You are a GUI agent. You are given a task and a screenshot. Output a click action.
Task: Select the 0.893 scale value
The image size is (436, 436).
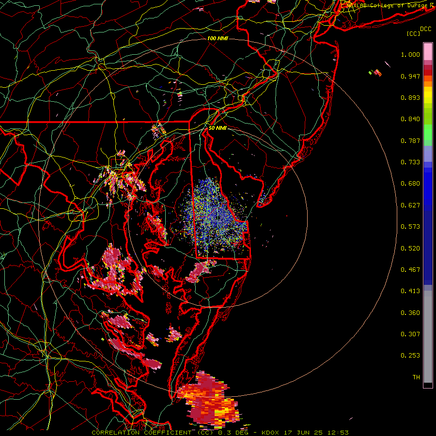click(410, 97)
